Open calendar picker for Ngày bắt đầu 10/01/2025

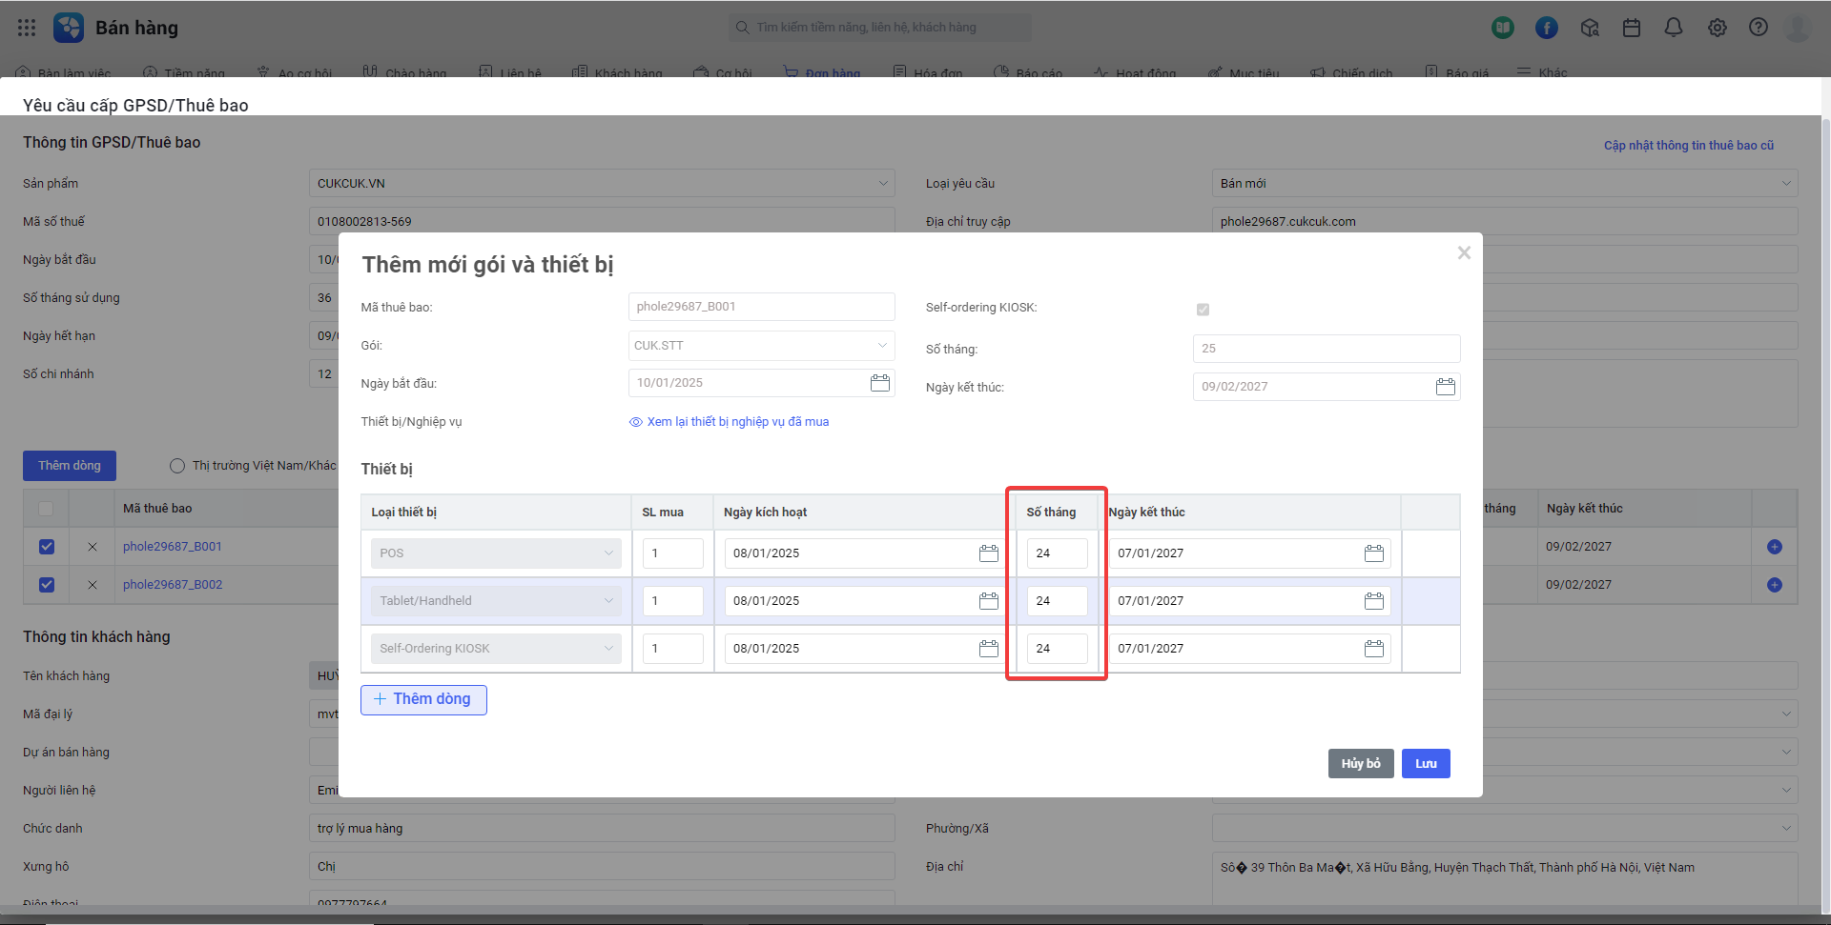[x=880, y=383]
